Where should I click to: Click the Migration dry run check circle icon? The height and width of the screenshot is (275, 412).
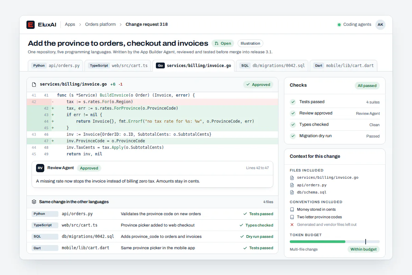click(x=293, y=136)
